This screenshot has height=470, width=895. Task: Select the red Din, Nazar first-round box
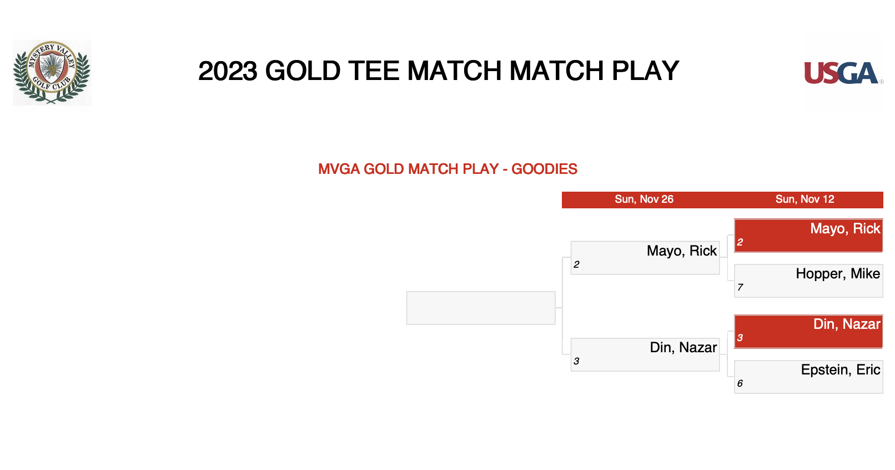(808, 332)
